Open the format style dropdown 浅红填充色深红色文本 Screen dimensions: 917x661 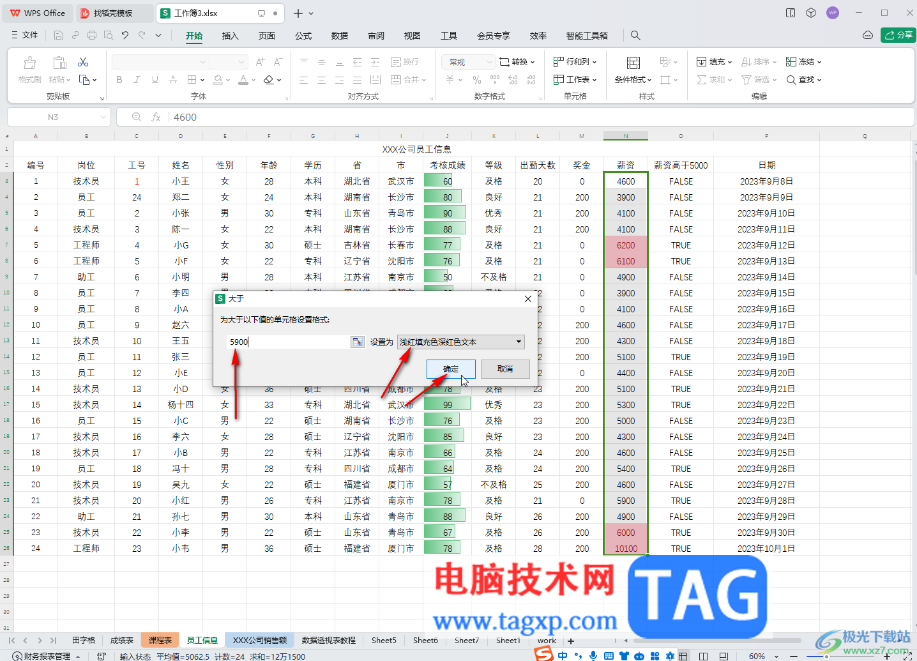coord(461,342)
